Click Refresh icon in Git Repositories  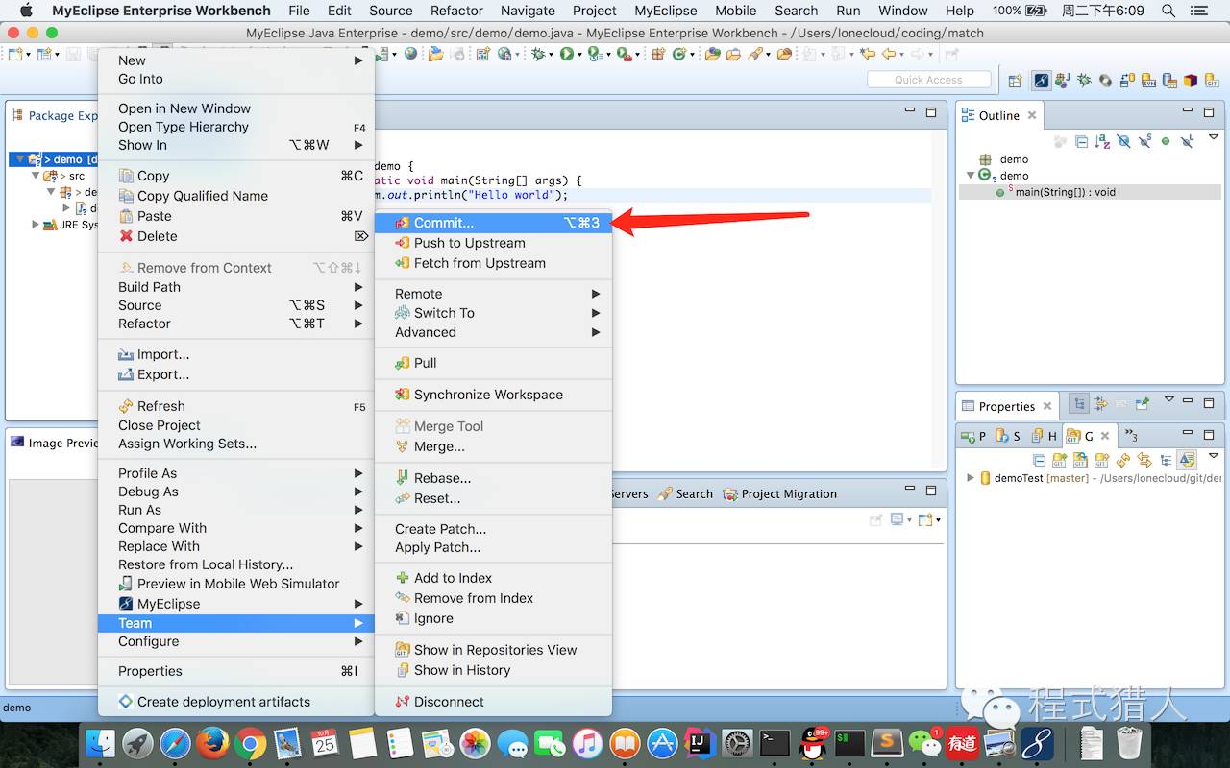tap(1123, 461)
